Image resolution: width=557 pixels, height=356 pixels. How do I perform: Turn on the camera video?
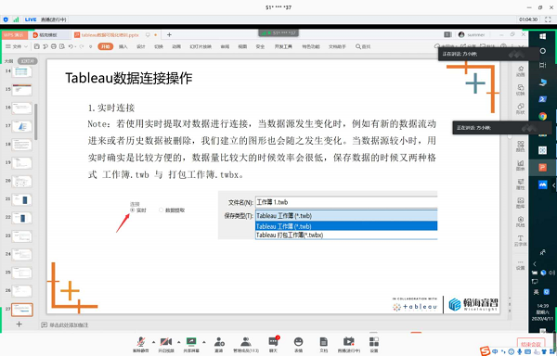pyautogui.click(x=166, y=342)
